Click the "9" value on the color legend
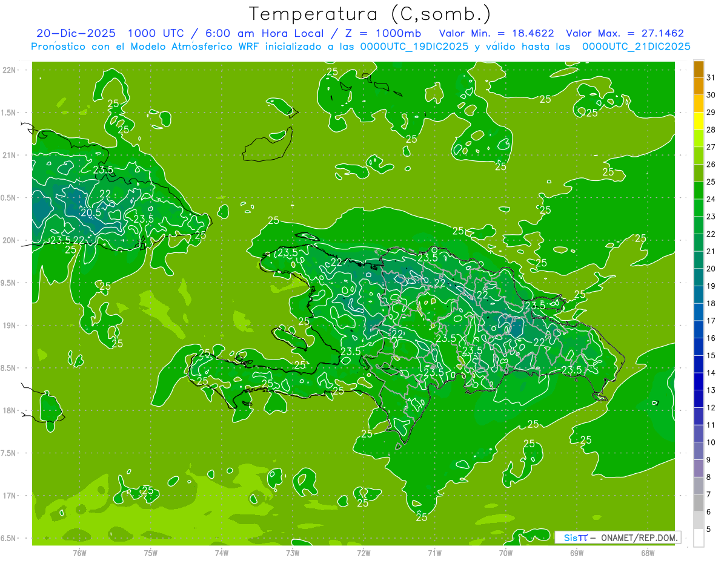 709,460
